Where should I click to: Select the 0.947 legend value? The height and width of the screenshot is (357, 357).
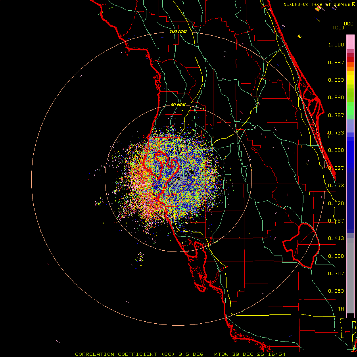point(336,62)
